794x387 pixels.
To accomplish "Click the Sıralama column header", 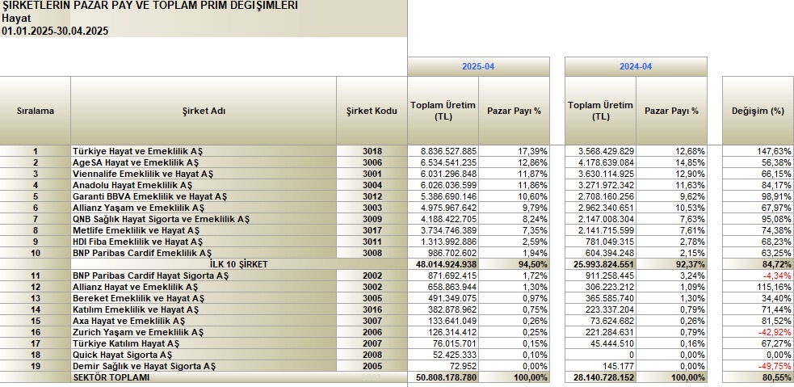I will tap(36, 111).
